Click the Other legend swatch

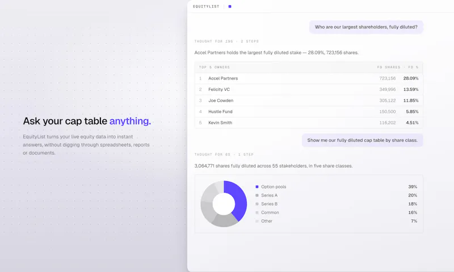pyautogui.click(x=257, y=221)
